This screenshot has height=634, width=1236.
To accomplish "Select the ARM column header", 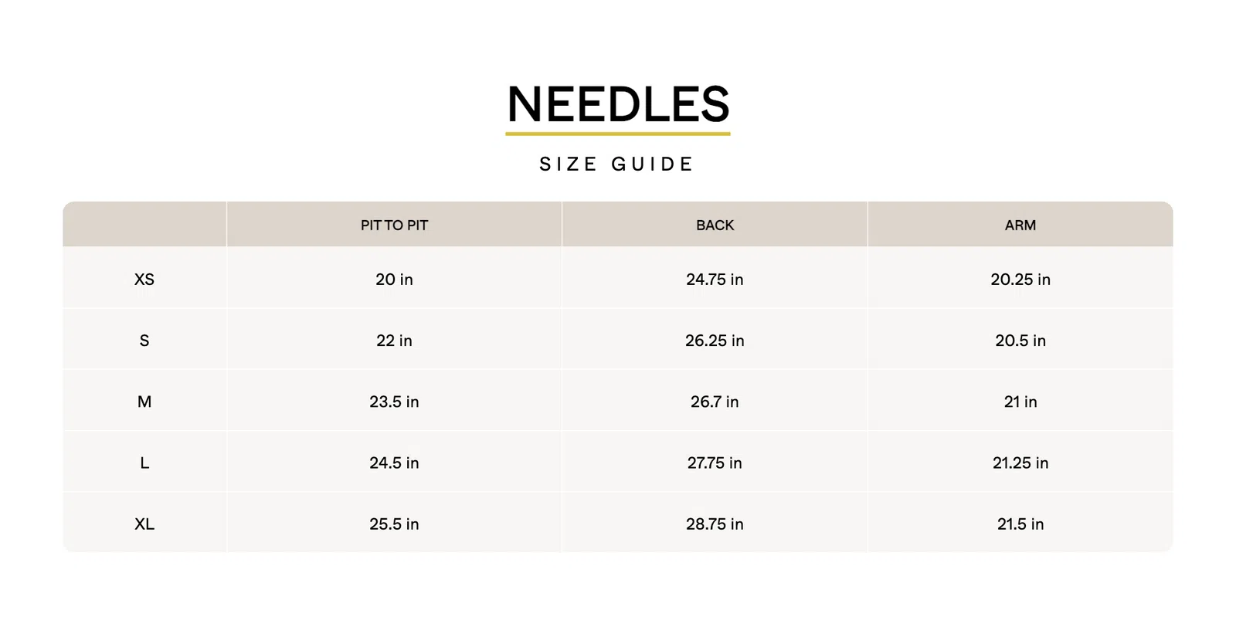I will coord(1020,225).
